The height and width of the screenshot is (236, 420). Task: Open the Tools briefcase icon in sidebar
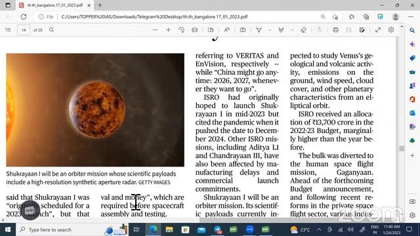click(x=412, y=71)
